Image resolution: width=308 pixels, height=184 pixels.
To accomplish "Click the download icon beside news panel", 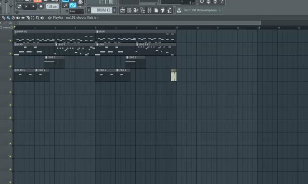I will [179, 10].
